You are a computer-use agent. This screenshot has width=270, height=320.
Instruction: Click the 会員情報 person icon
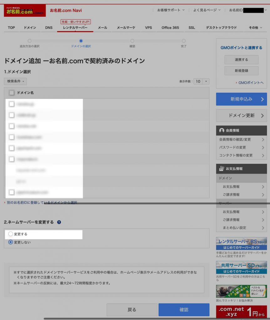click(x=222, y=130)
